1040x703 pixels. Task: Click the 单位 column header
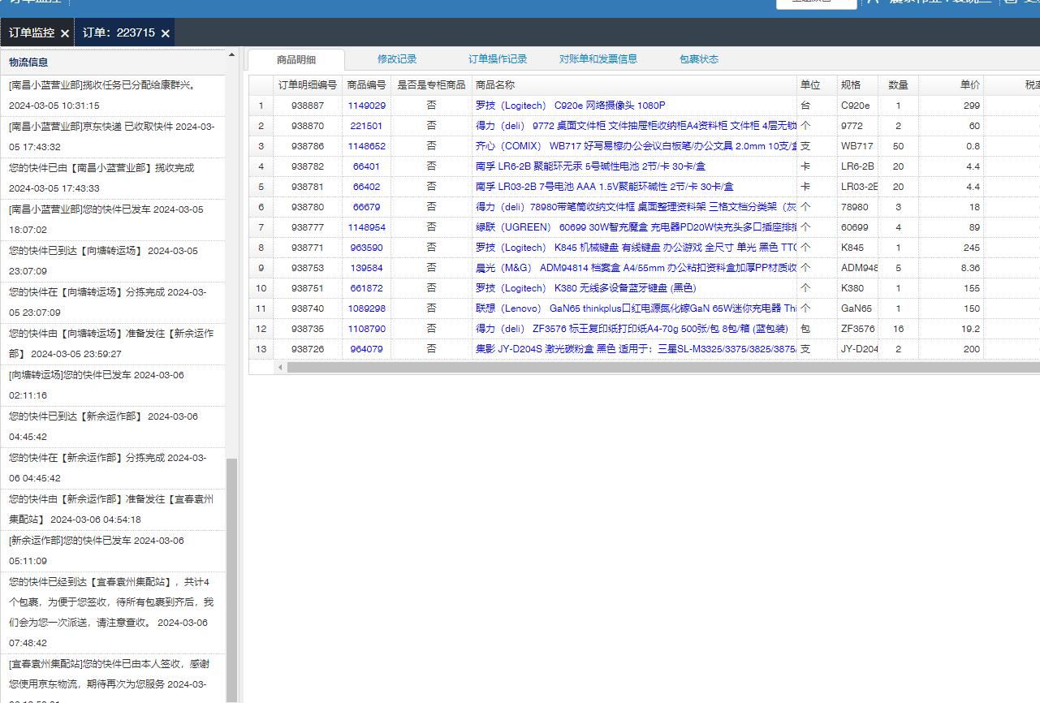tap(817, 85)
